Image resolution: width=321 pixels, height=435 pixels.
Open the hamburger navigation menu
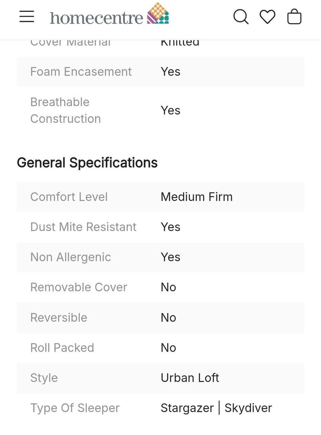27,16
